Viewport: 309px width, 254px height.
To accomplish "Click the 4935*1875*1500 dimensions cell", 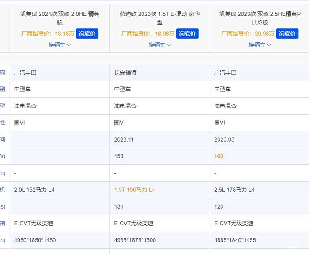I will click(x=135, y=240).
